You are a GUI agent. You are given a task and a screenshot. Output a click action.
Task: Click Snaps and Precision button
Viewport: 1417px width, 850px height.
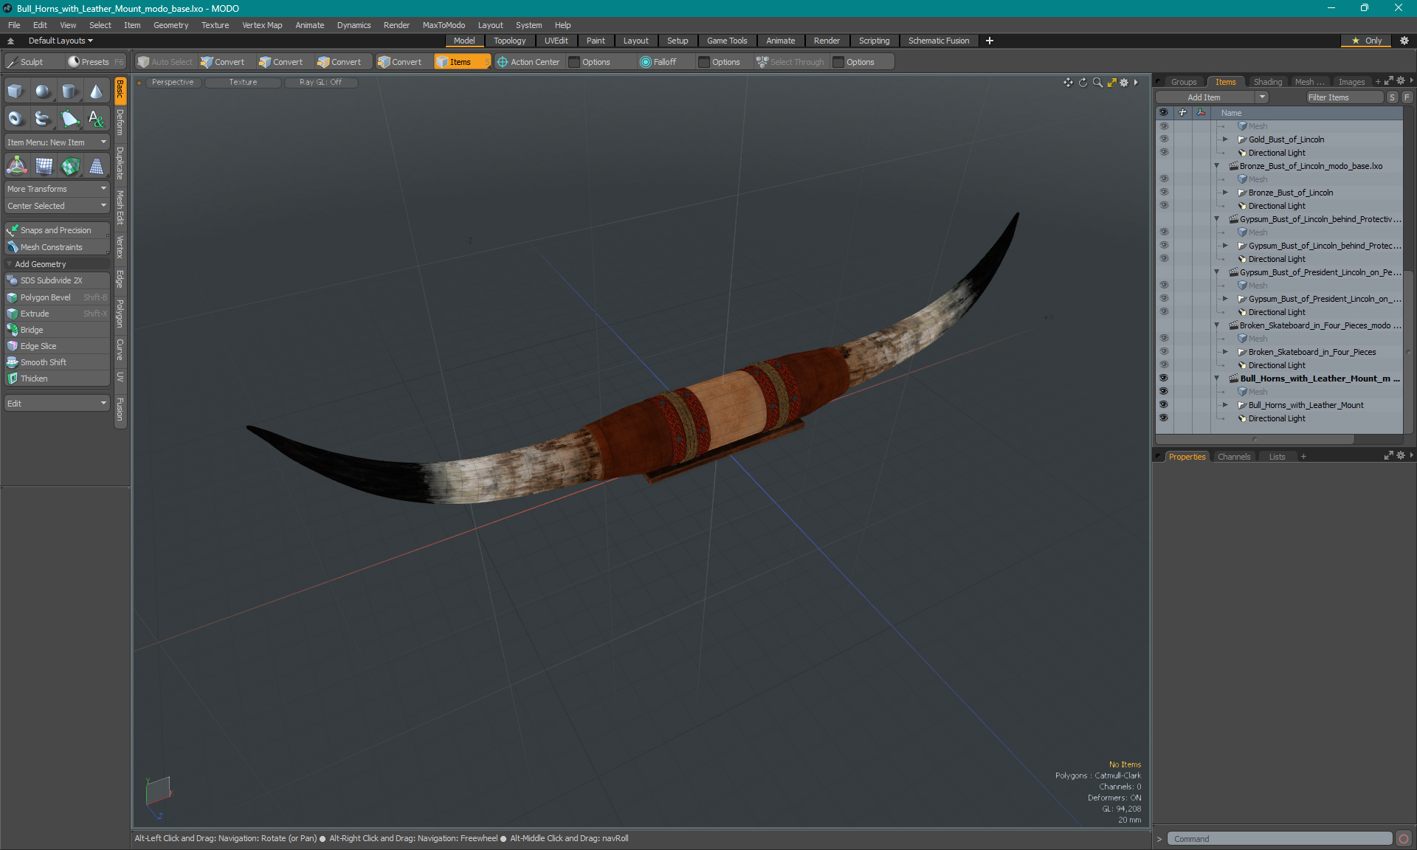[x=57, y=230]
